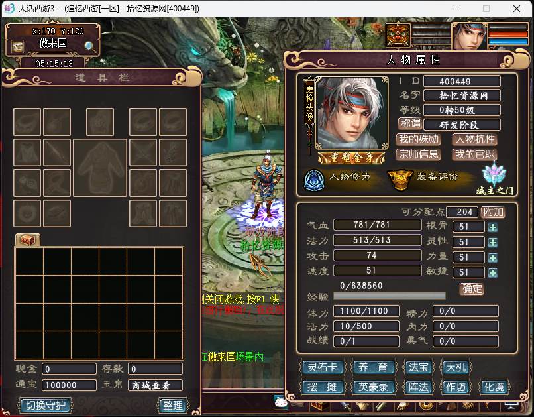This screenshot has width=534, height=417.
Task: Click the 活力 value 10/500
Action: click(x=366, y=326)
